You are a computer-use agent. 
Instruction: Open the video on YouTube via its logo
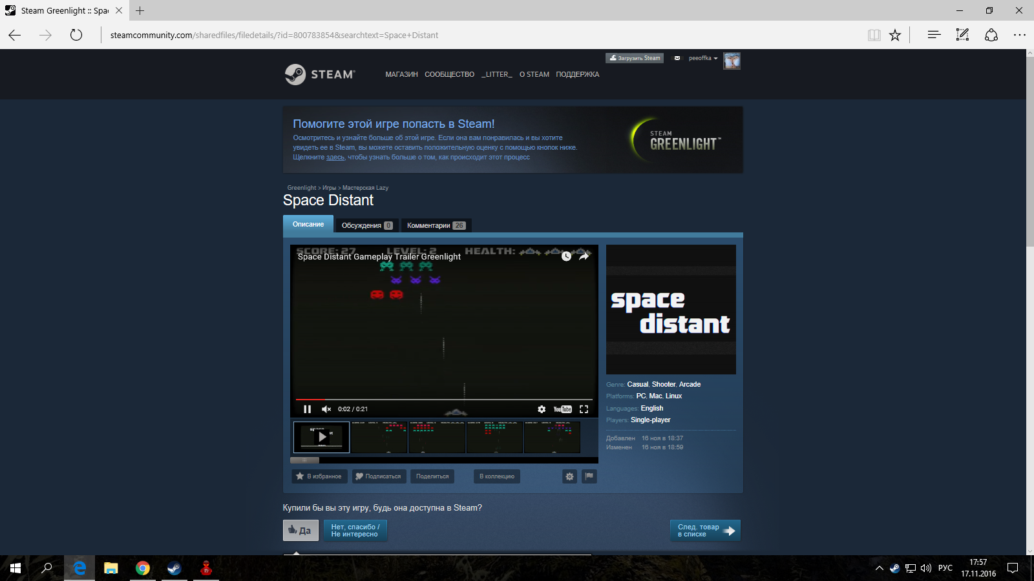point(563,409)
